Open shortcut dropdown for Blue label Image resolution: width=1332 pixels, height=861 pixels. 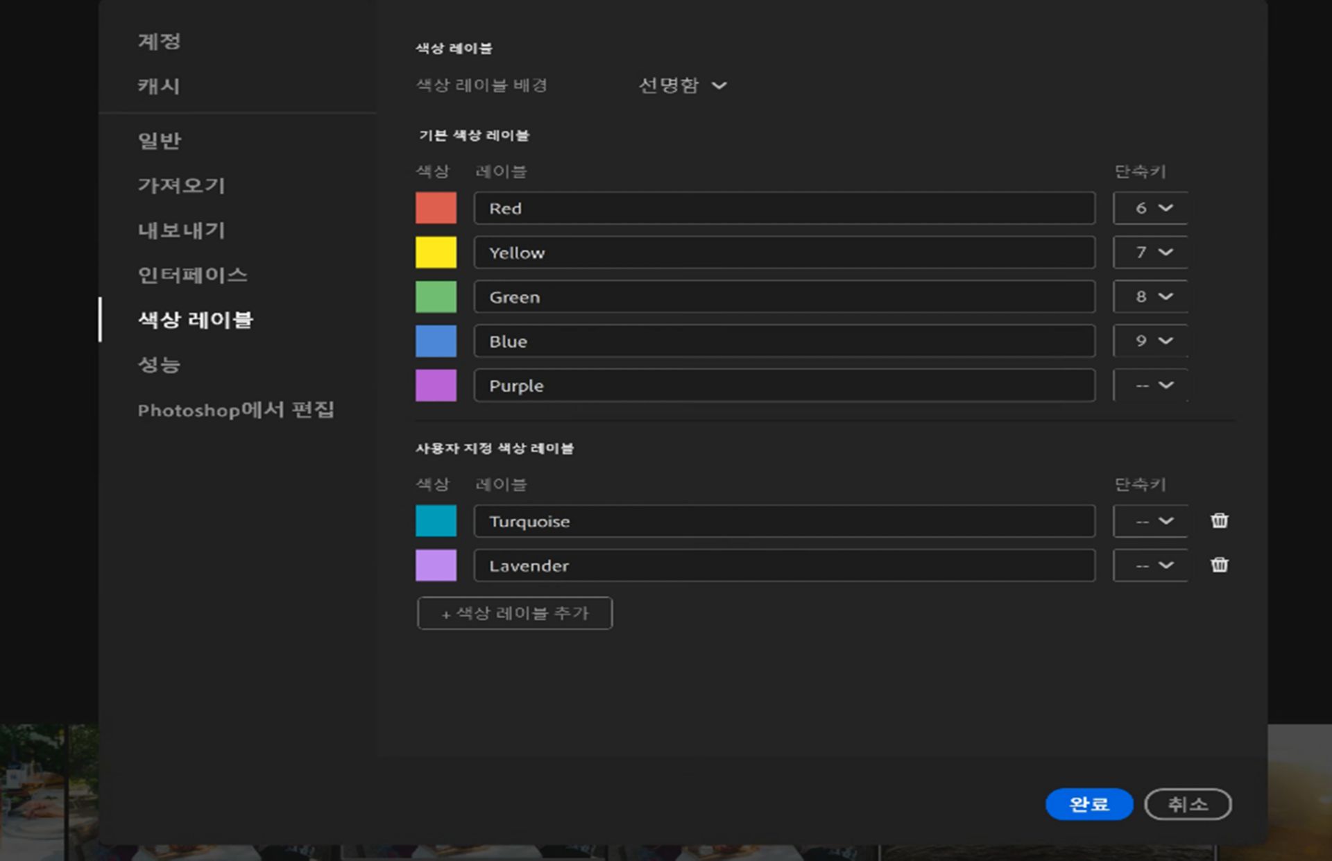1151,341
